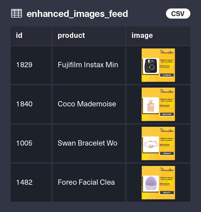Select the Fujifilm Instax Min product cell
The image size is (201, 212).
tap(88, 65)
